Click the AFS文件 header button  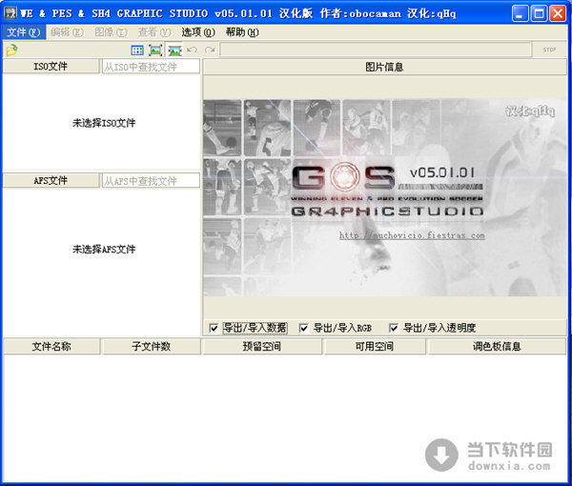pyautogui.click(x=51, y=180)
